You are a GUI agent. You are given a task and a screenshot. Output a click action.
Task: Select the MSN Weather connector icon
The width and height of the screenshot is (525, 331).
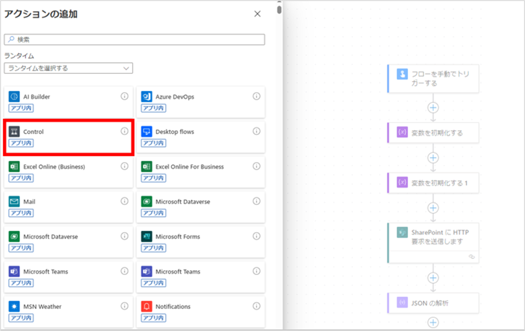tap(14, 307)
